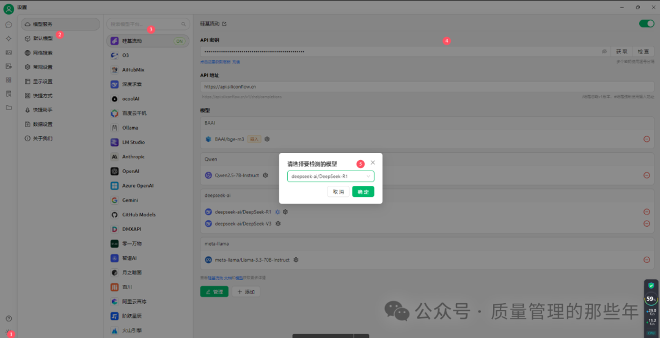Screen dimensions: 660x338
Task: Open the 默认模型 settings section
Action: pos(60,39)
